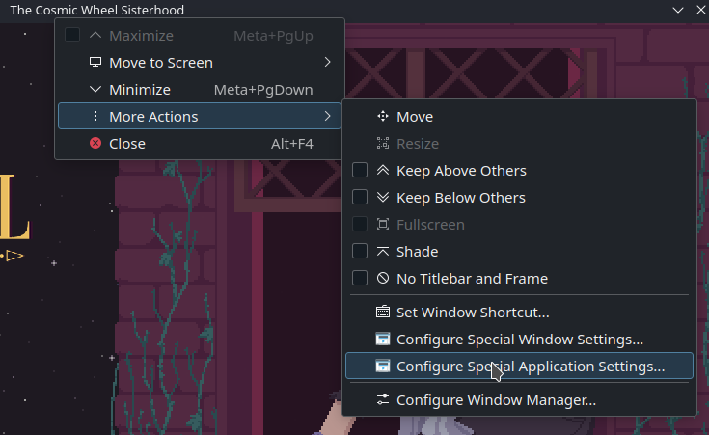The height and width of the screenshot is (435, 709).
Task: Enable the Keep Below Others checkbox
Action: [360, 197]
